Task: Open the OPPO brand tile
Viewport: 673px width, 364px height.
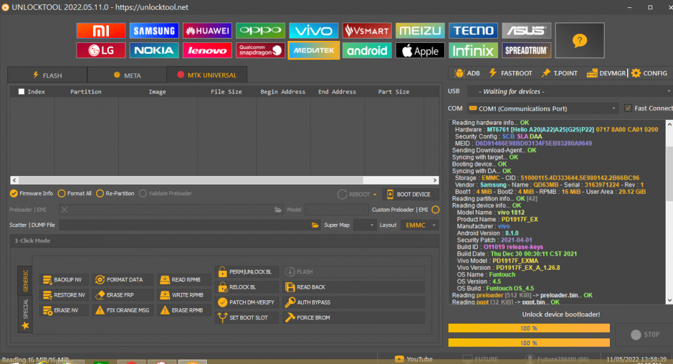Action: 261,31
